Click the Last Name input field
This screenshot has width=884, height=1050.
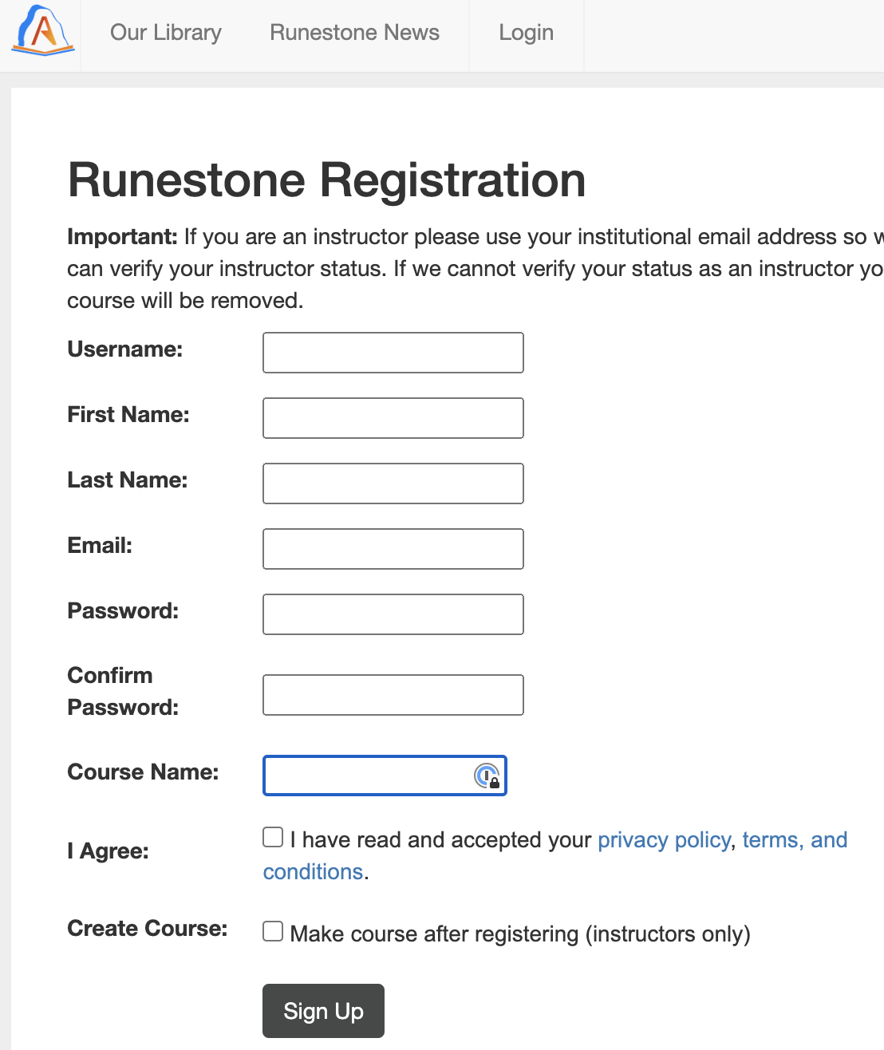click(x=393, y=483)
